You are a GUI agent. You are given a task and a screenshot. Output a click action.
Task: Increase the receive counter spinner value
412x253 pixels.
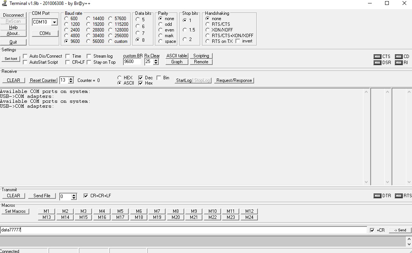coord(71,79)
